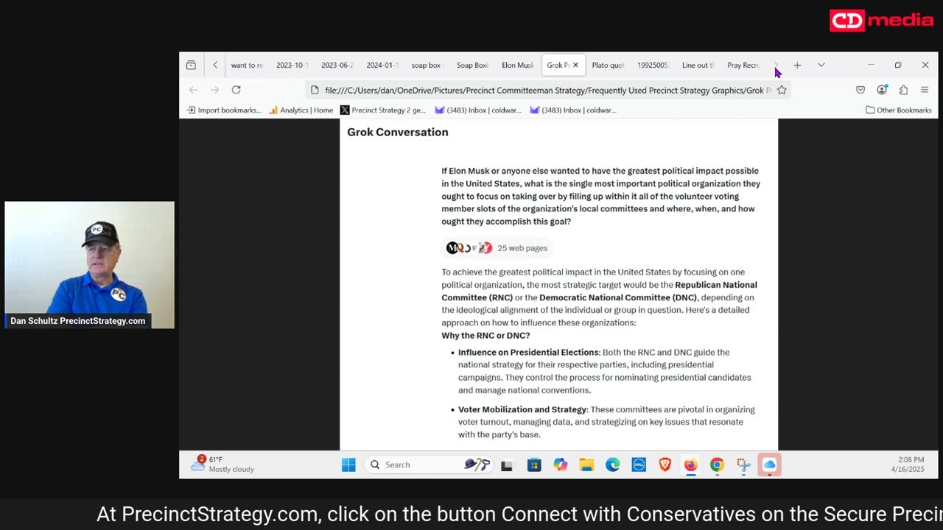Switch to the 'Plato quot' tab
Viewport: 943px width, 530px height.
[608, 65]
